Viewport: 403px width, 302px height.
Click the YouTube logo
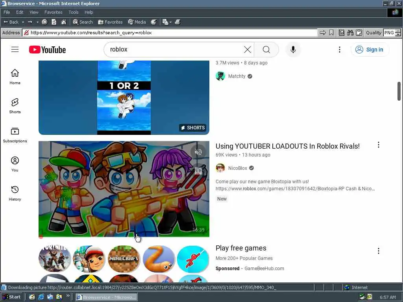47,50
